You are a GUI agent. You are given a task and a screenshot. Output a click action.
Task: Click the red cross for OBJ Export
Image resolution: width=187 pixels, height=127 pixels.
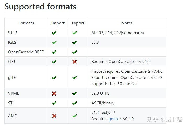74,62
